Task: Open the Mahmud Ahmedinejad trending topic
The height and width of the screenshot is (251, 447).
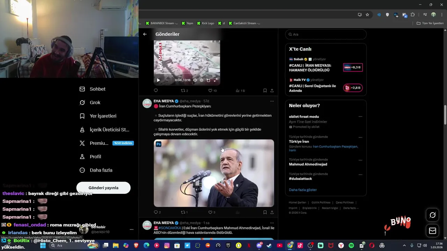Action: click(x=308, y=164)
